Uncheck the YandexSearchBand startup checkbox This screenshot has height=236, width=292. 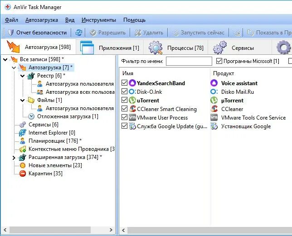pyautogui.click(x=124, y=83)
